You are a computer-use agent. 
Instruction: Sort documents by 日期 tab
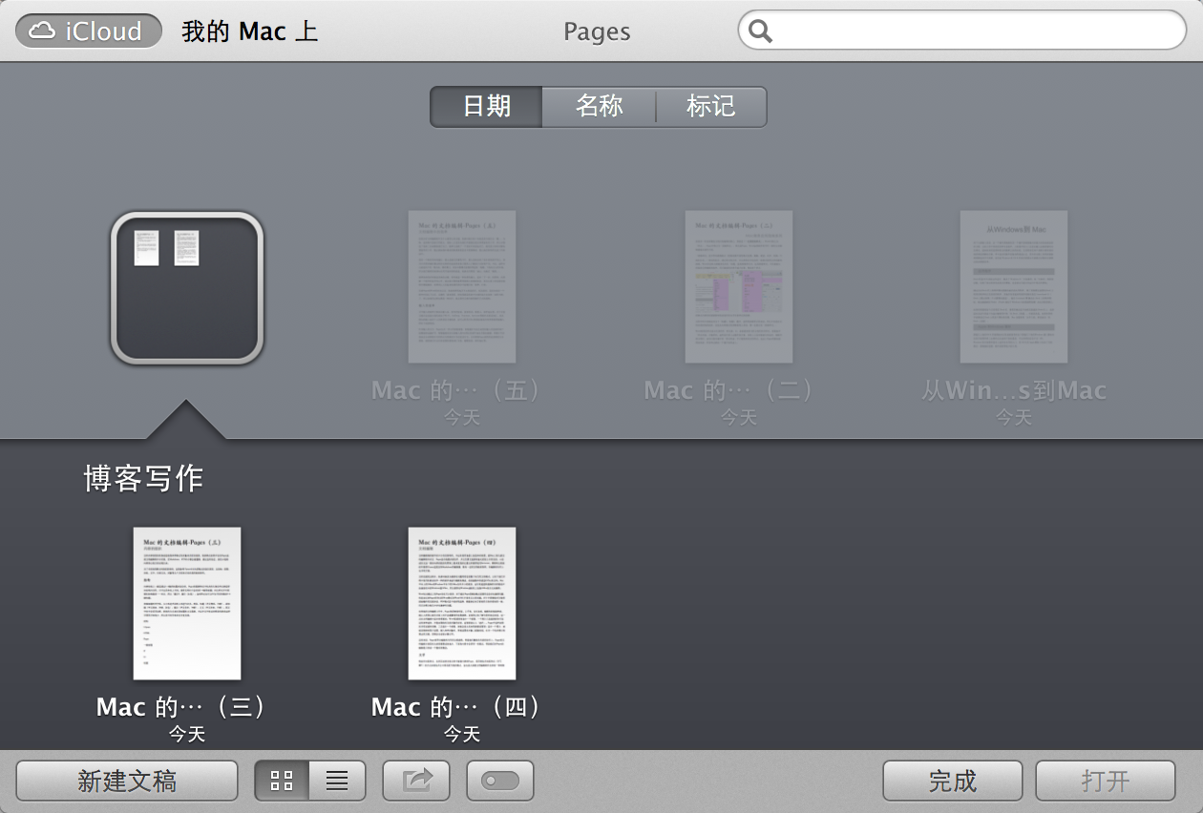(x=486, y=106)
